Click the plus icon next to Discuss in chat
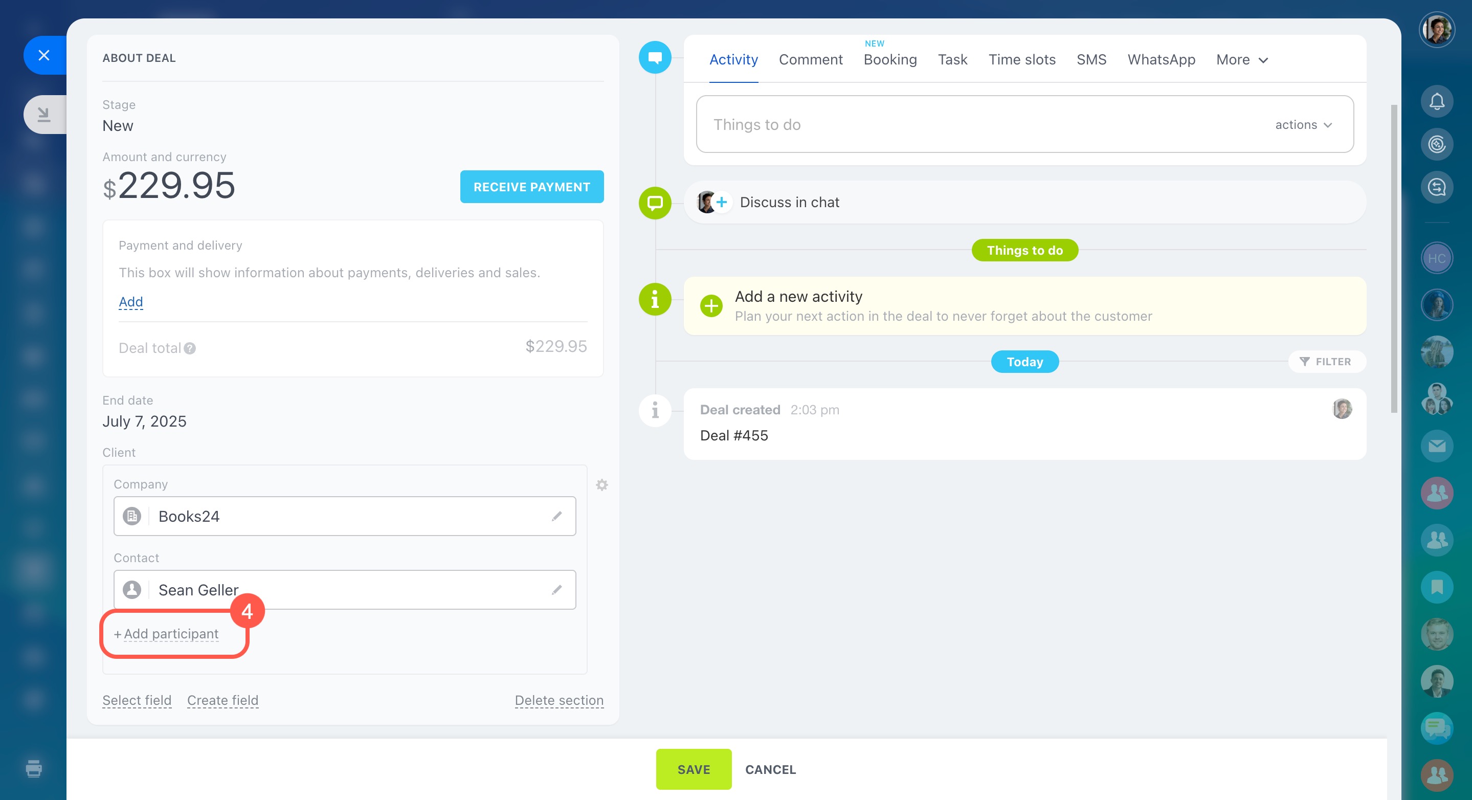The width and height of the screenshot is (1472, 800). click(722, 202)
